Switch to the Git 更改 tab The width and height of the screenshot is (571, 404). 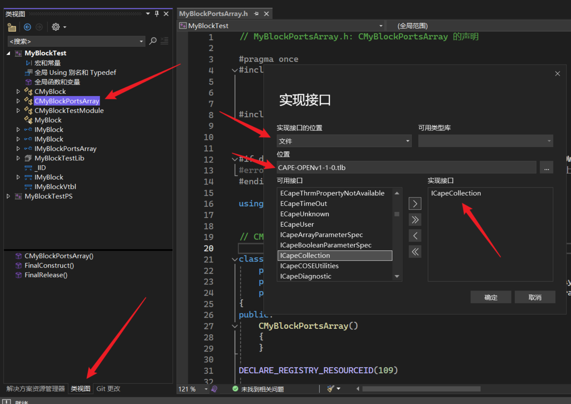[x=108, y=389]
